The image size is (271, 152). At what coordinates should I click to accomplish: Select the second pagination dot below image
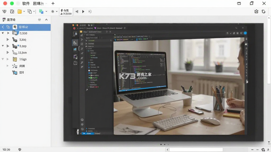click(165, 144)
